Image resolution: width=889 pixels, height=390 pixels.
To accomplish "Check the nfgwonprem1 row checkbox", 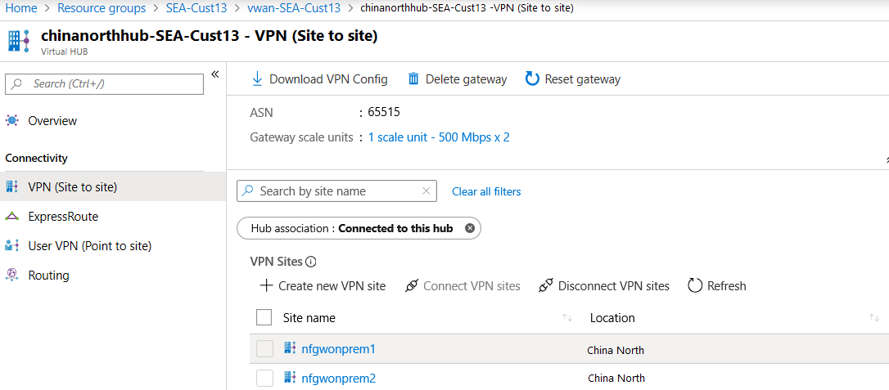I will pyautogui.click(x=264, y=349).
